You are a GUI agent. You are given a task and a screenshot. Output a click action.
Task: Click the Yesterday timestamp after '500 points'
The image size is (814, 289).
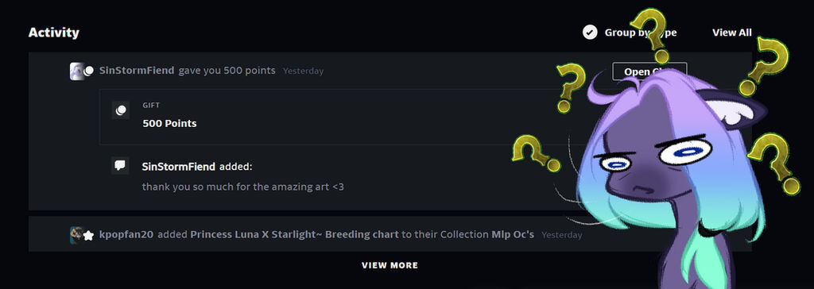pos(303,71)
